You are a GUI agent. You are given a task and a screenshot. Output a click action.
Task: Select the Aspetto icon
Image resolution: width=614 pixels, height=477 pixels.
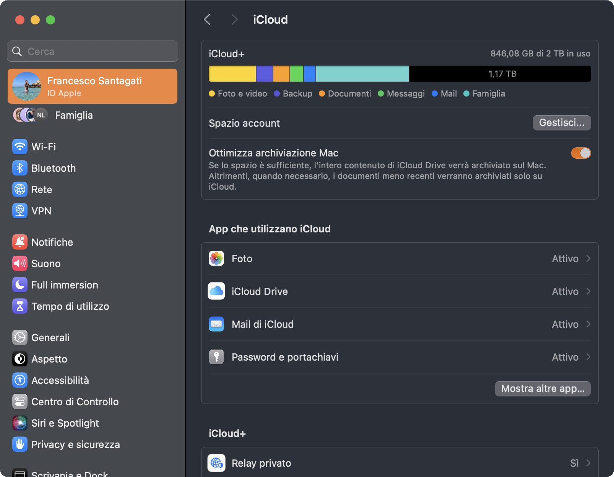coord(20,359)
